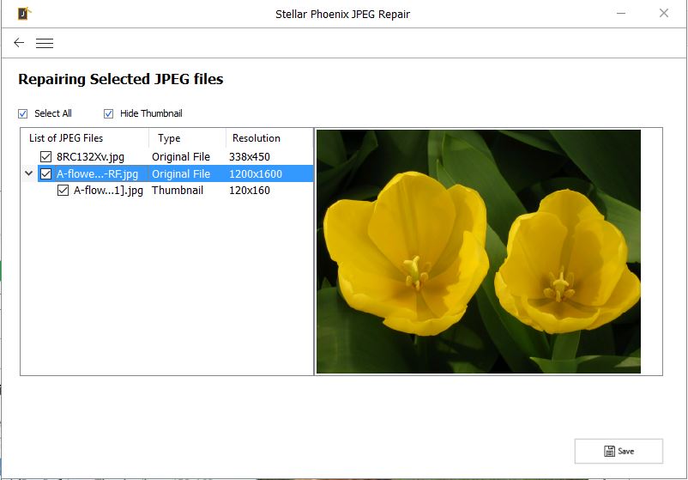Close the JPEG Repair window
The image size is (688, 480).
tap(663, 13)
